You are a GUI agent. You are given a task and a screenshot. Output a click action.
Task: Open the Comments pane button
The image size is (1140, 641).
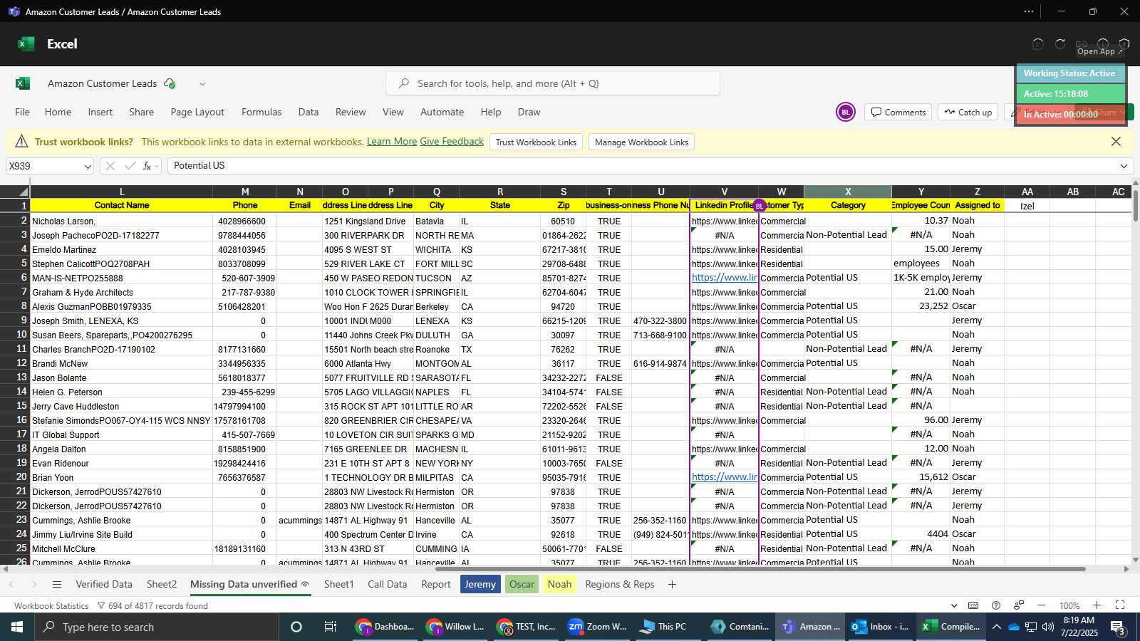click(898, 113)
